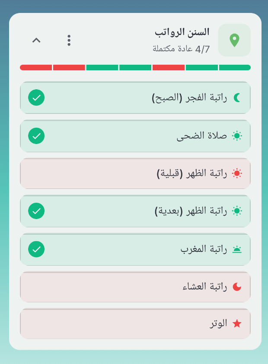The width and height of the screenshot is (268, 364).
Task: Toggle off the راتبة المغرب checkmark
Action: pyautogui.click(x=36, y=249)
